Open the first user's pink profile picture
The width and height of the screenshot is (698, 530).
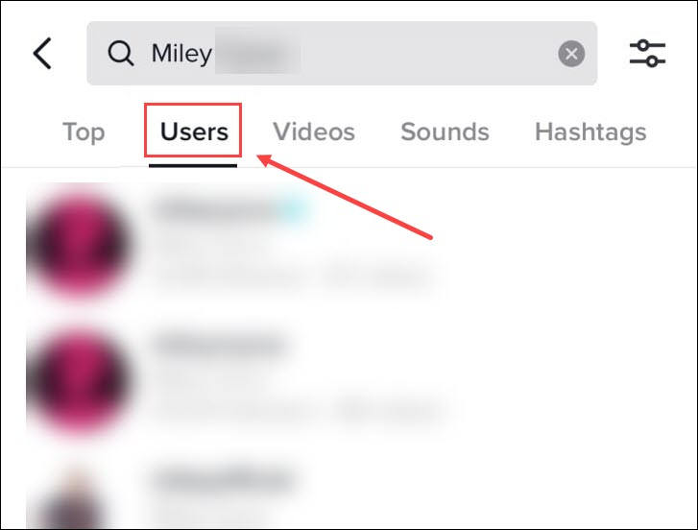click(x=80, y=243)
